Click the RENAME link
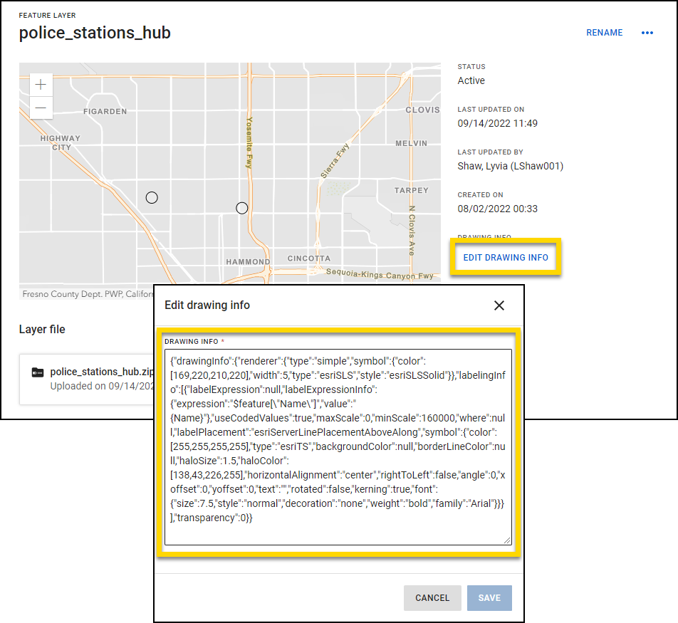 pos(604,33)
